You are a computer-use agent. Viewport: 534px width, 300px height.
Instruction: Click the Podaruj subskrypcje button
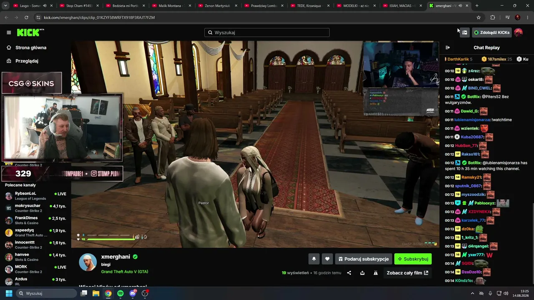(x=364, y=259)
